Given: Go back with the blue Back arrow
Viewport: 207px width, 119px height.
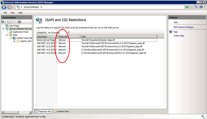Looking at the screenshot, I should [4, 7].
